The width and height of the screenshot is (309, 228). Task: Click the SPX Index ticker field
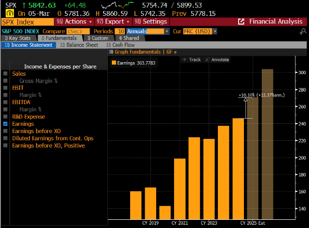[27, 22]
